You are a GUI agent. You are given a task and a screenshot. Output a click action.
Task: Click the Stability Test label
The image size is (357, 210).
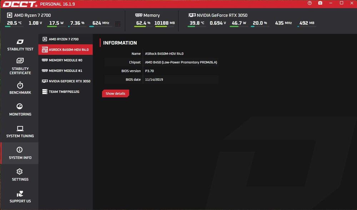20,49
